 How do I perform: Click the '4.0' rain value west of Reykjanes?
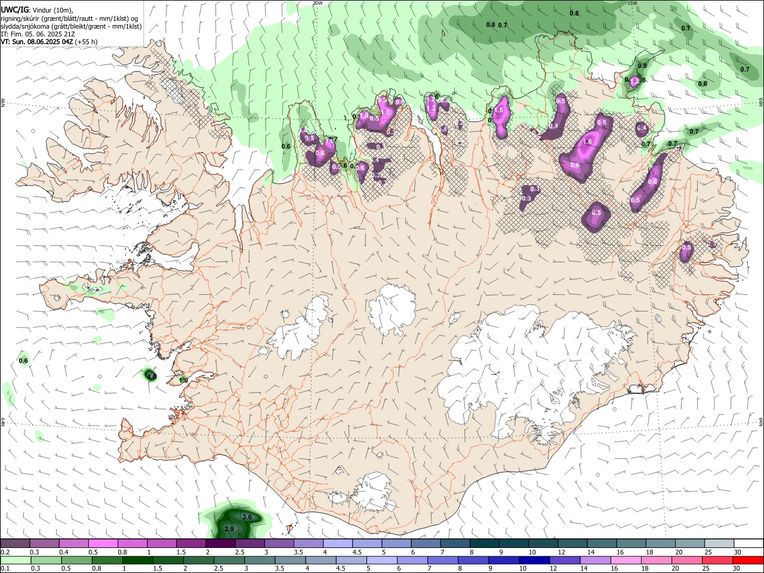(x=152, y=377)
